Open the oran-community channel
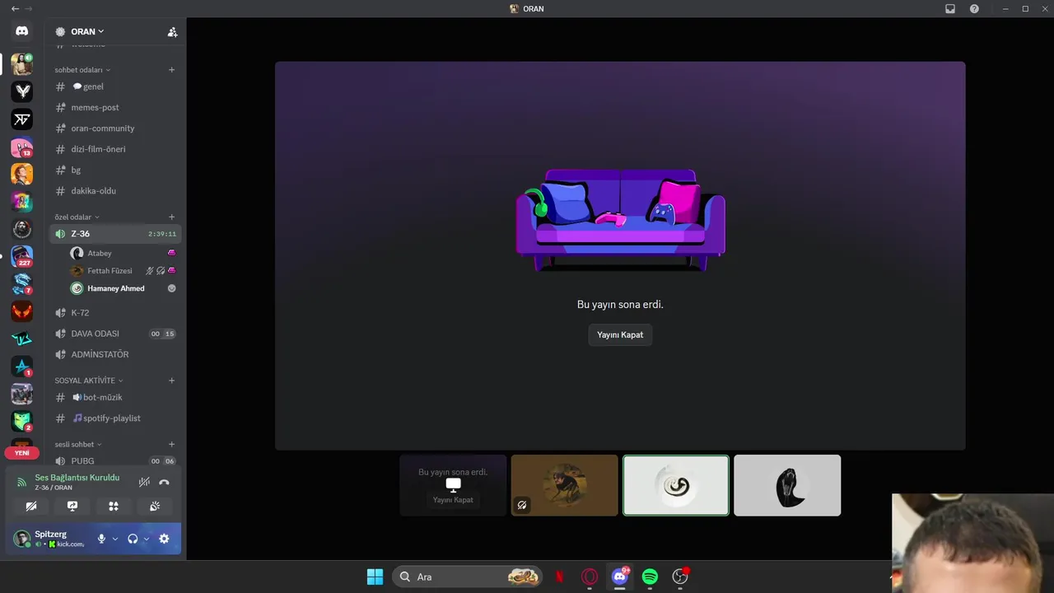Image resolution: width=1054 pixels, height=593 pixels. 115,128
